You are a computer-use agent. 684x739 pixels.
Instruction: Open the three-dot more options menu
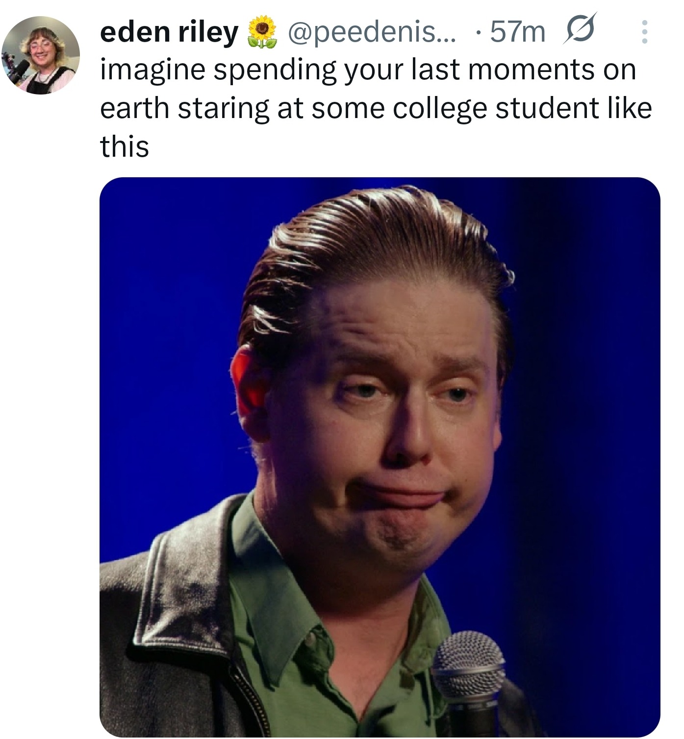(644, 32)
